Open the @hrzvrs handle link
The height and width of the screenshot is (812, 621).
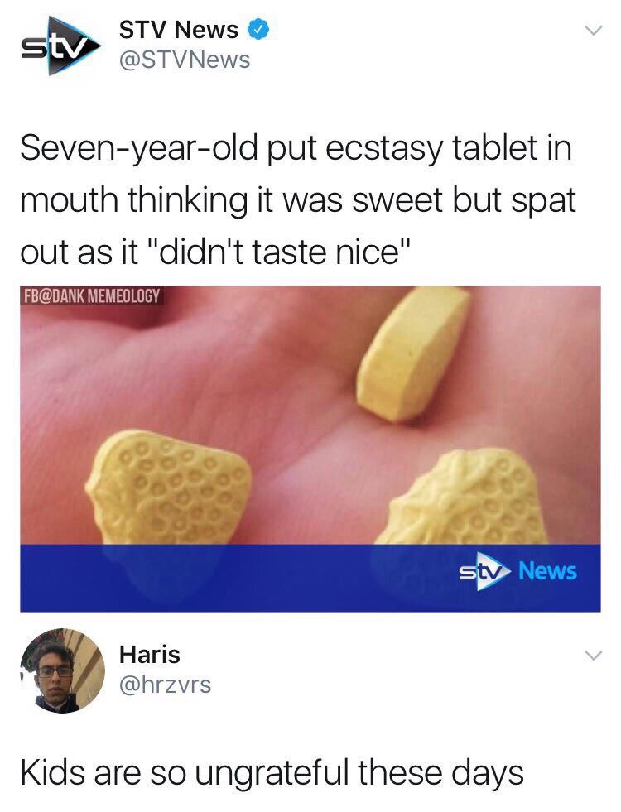166,685
